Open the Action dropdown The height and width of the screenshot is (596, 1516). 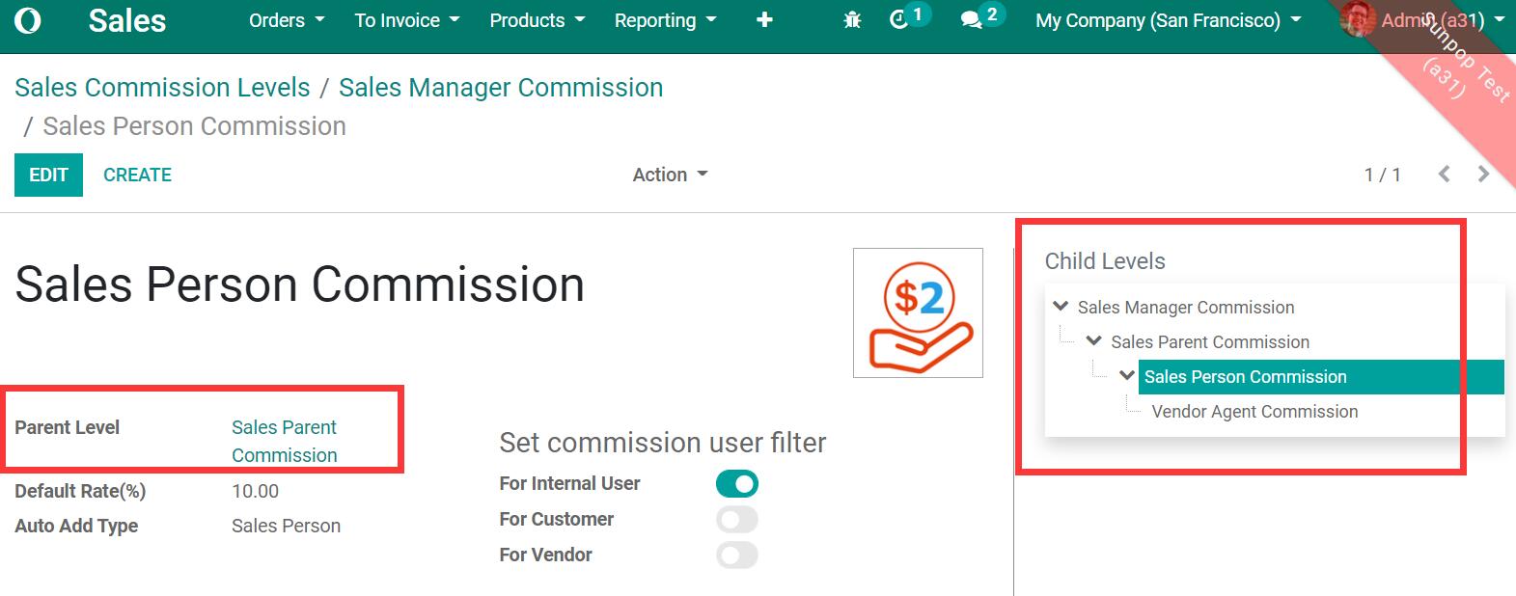(x=670, y=175)
